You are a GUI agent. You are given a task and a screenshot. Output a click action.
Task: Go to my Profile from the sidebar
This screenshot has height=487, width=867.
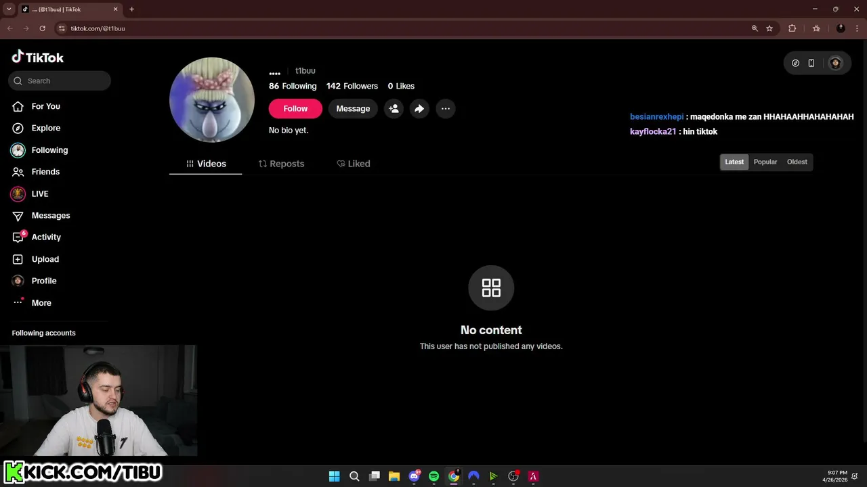click(x=44, y=281)
